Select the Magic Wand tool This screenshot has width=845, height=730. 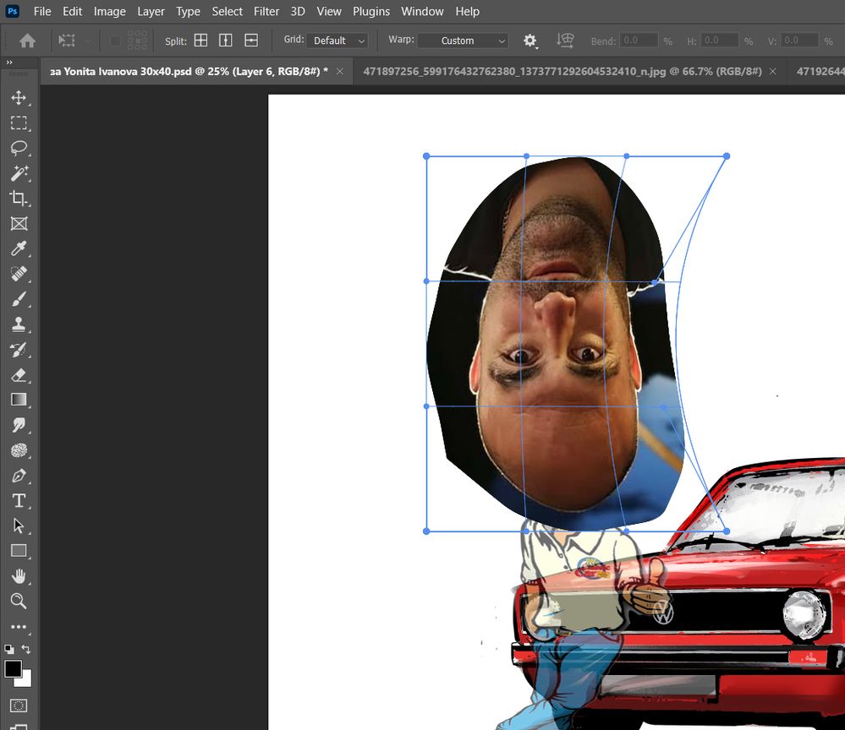click(x=19, y=173)
